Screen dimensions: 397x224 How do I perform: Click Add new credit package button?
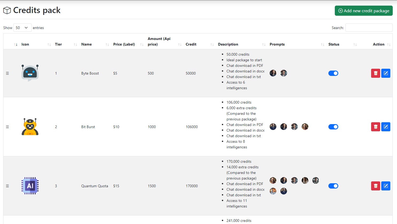pos(363,11)
